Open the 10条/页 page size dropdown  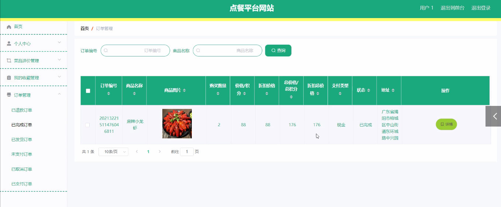coord(113,152)
